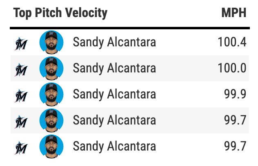The height and width of the screenshot is (166, 258).
Task: Select headshot in the bottom row
Action: (51, 146)
